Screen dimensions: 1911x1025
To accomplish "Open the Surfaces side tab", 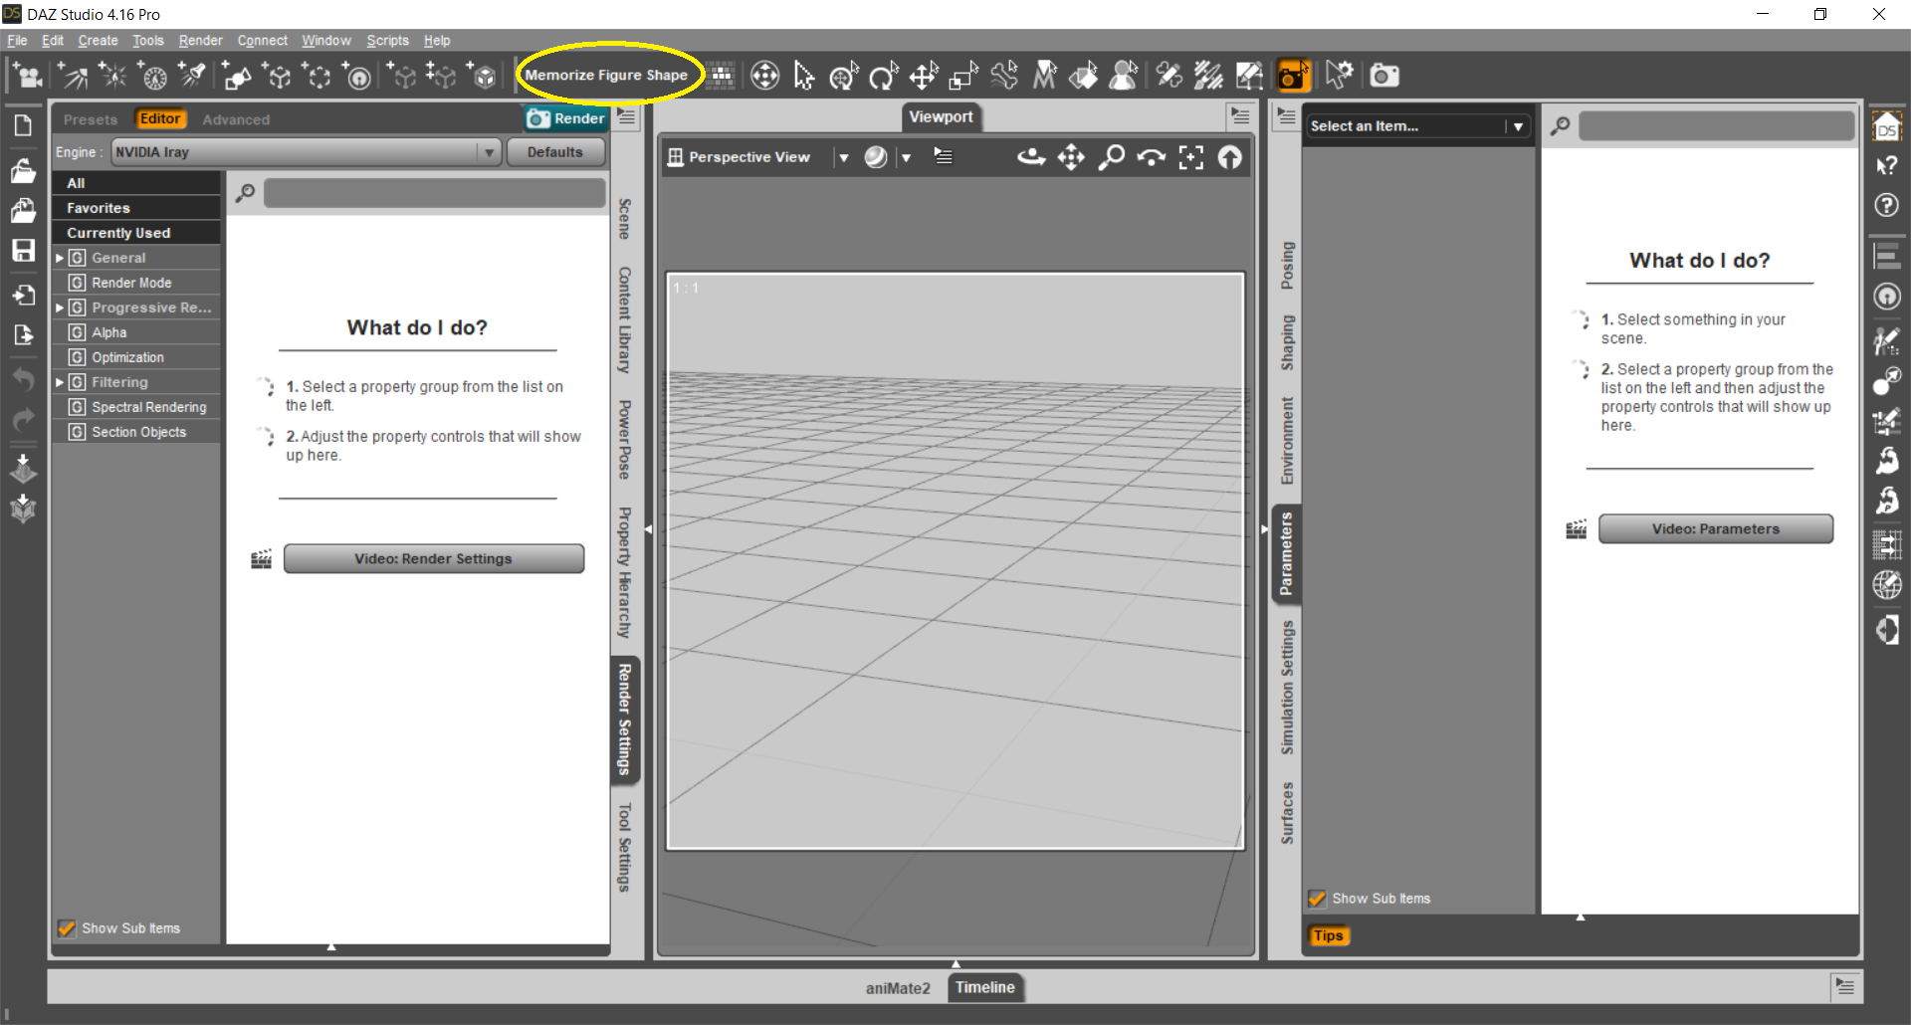I will 1287,813.
